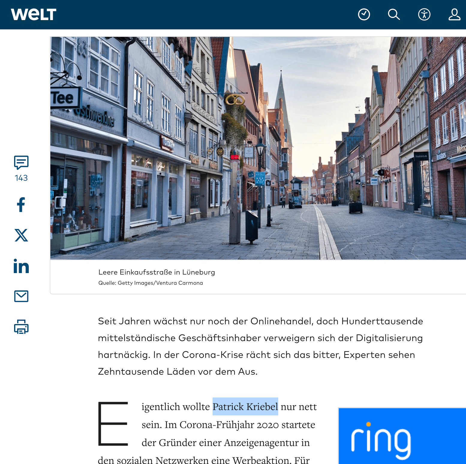Click the large drop cap letter E

pos(113,424)
